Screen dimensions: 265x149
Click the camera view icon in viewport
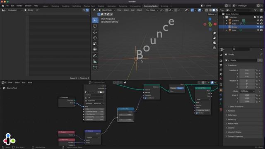click(214, 43)
